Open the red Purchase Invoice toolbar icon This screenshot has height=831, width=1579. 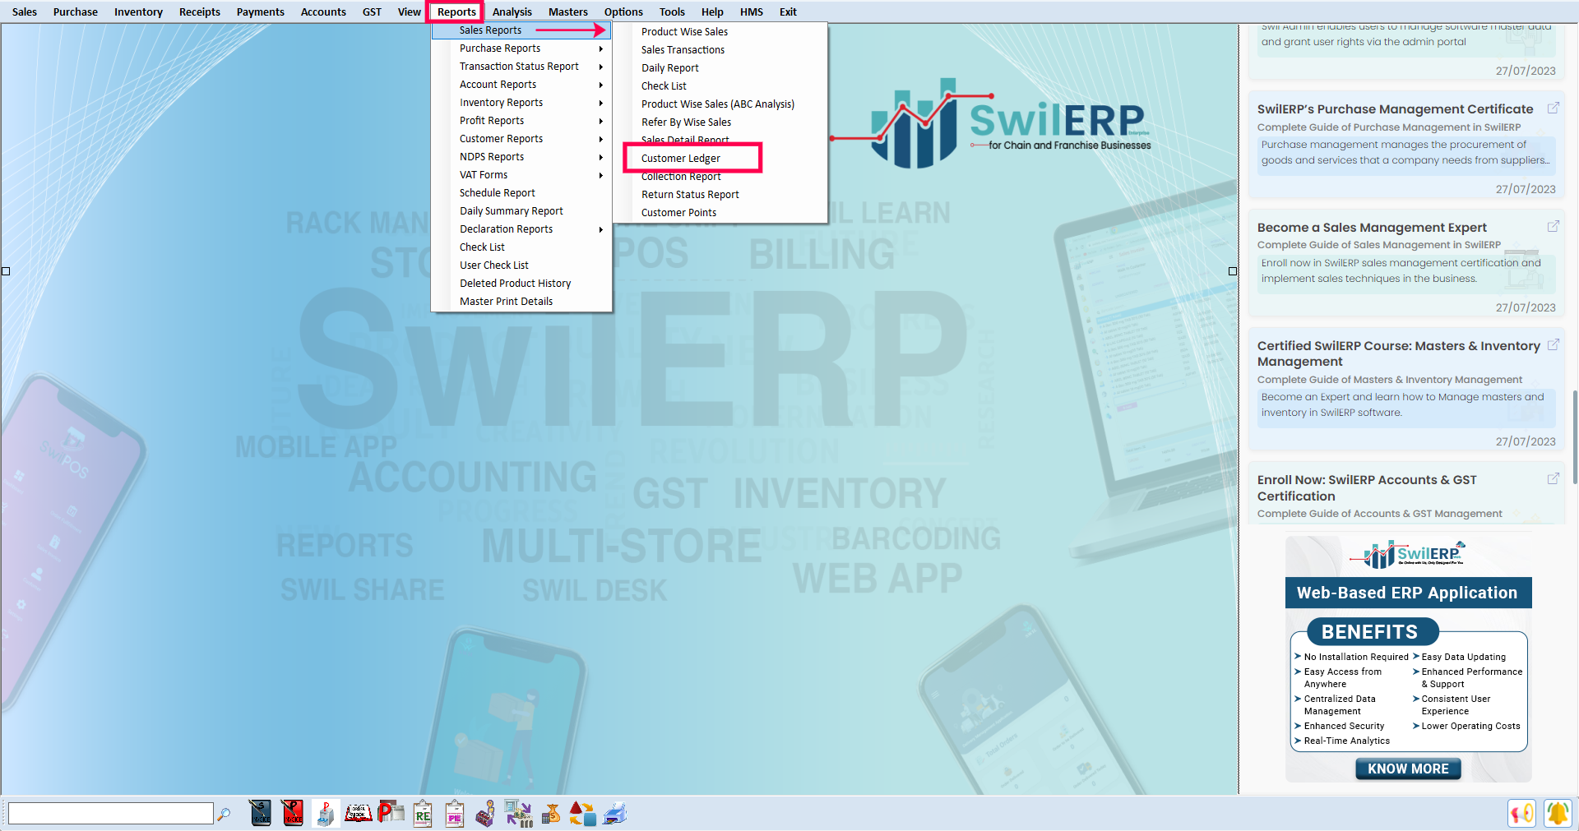[x=292, y=813]
